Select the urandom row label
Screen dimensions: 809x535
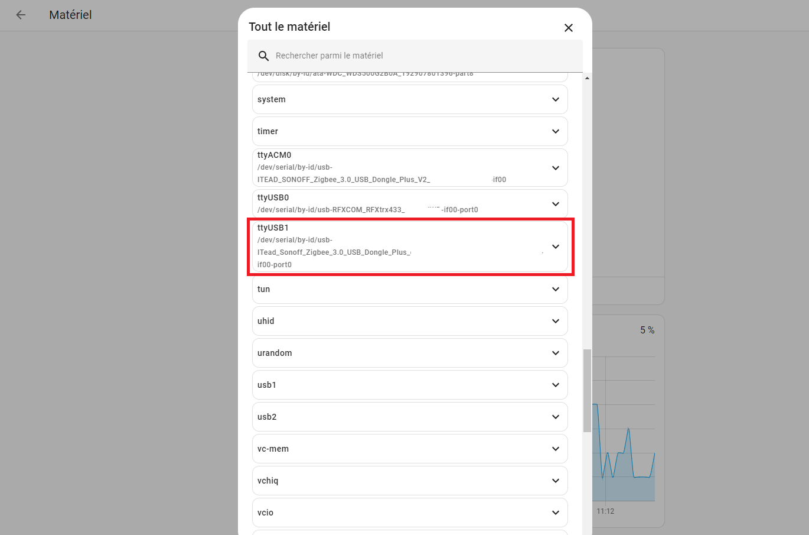coord(275,353)
